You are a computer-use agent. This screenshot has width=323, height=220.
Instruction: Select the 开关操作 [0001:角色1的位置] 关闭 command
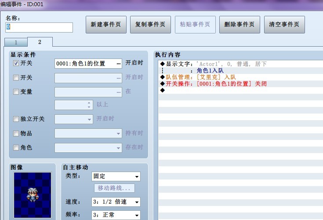240,84
